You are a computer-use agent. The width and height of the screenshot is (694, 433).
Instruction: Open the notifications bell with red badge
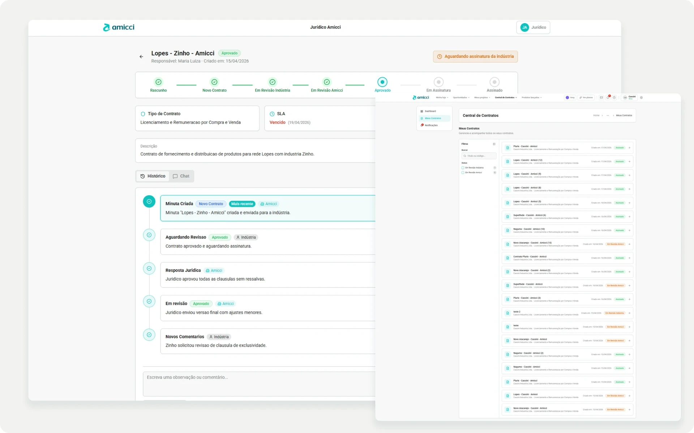(608, 97)
